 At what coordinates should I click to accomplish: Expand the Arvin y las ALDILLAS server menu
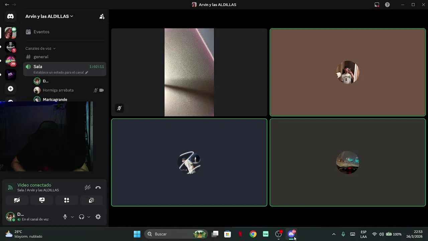tap(49, 16)
